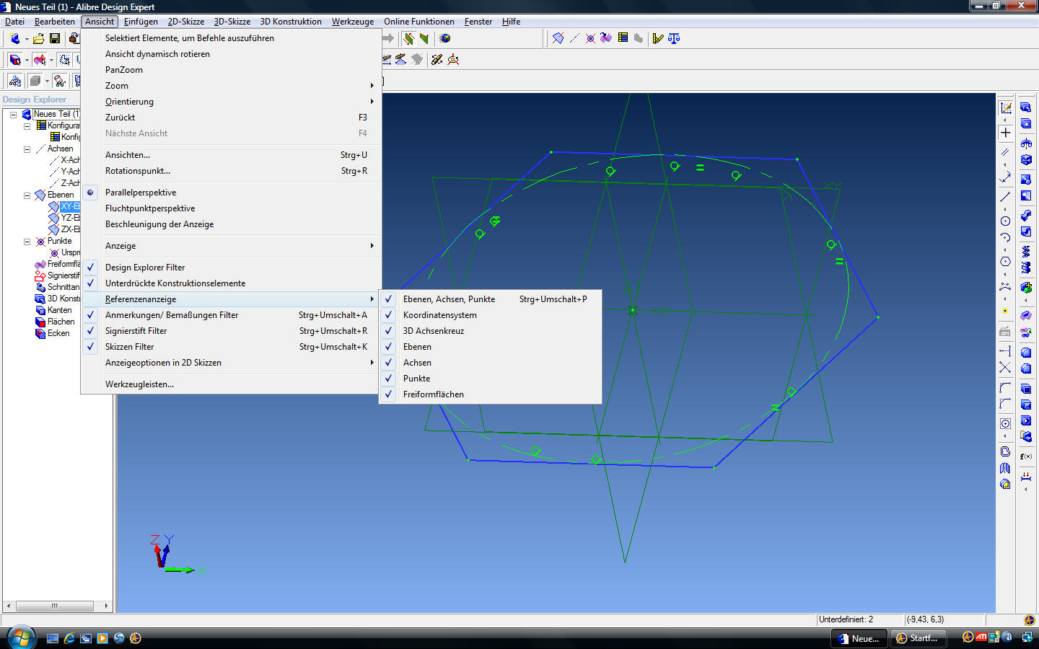The height and width of the screenshot is (649, 1039).
Task: Click the rotate about rod axis icon
Action: 437,59
